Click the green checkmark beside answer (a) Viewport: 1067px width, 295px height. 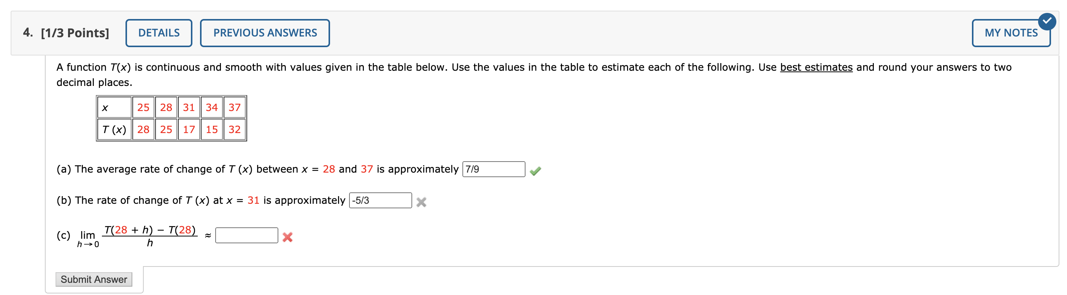(535, 171)
